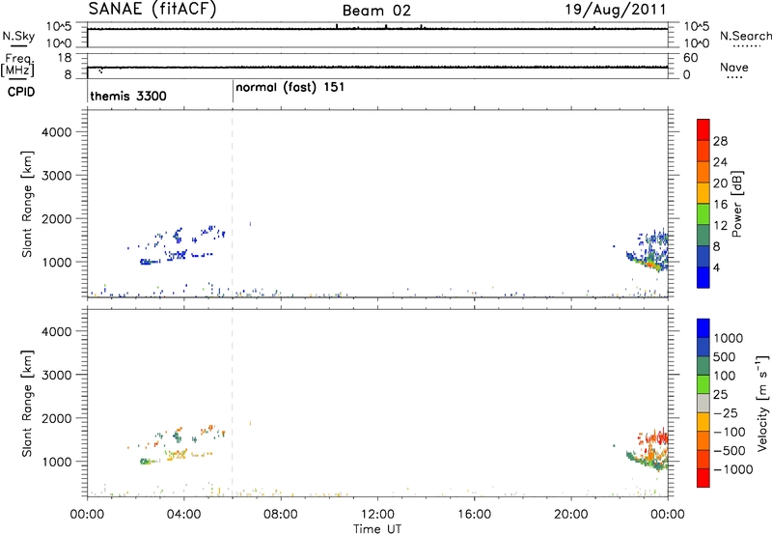Click the red top segment of Power colorbar
The width and height of the screenshot is (772, 535).
point(703,130)
